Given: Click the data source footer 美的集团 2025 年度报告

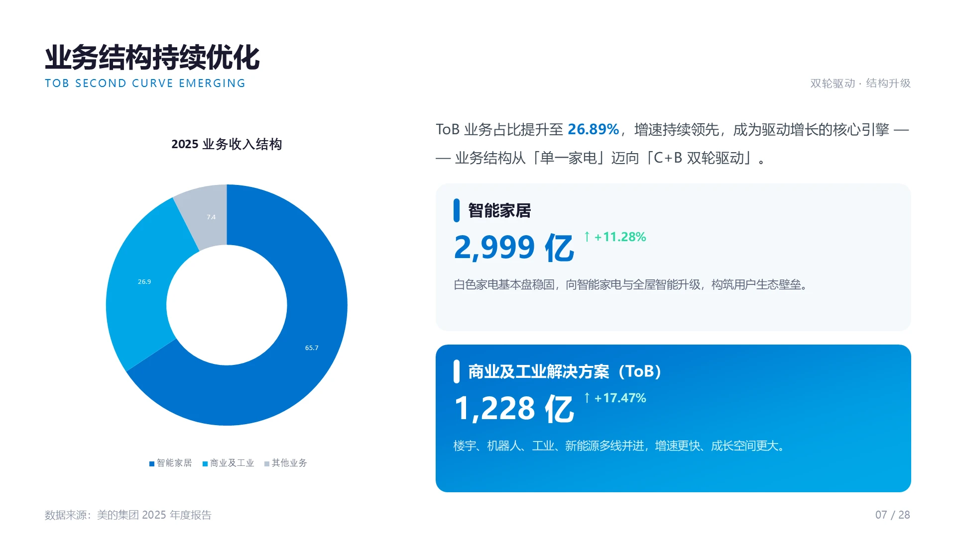Looking at the screenshot, I should point(128,515).
